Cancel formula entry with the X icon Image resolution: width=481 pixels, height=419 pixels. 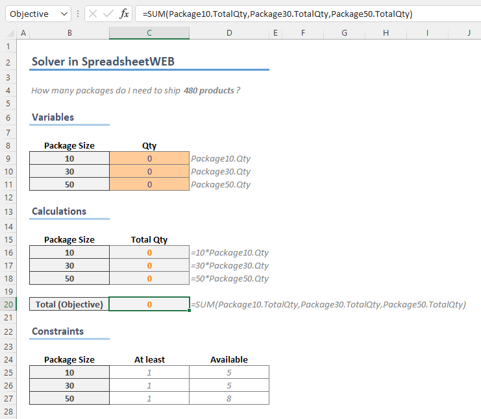tap(93, 14)
